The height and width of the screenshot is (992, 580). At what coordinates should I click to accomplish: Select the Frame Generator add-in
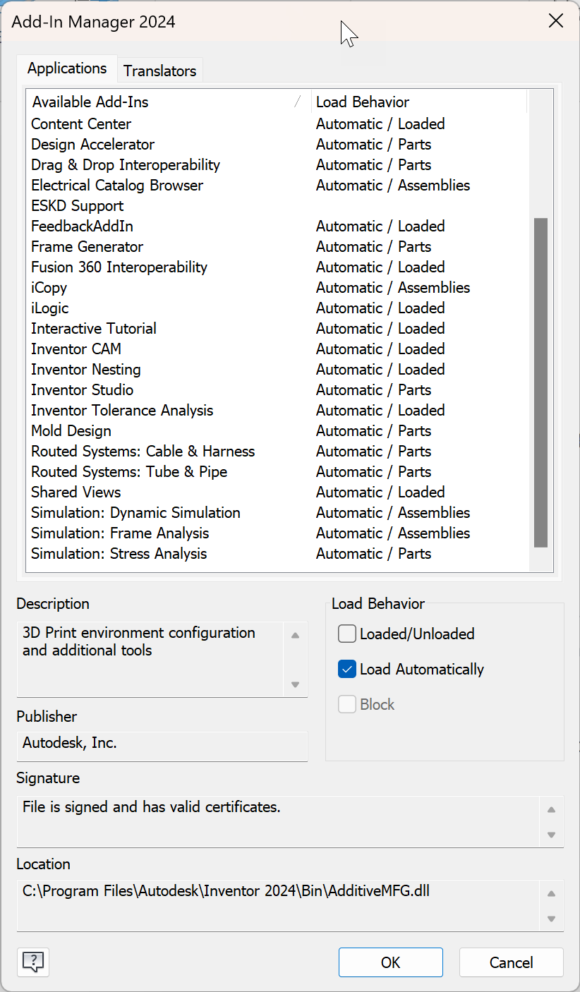pos(87,246)
